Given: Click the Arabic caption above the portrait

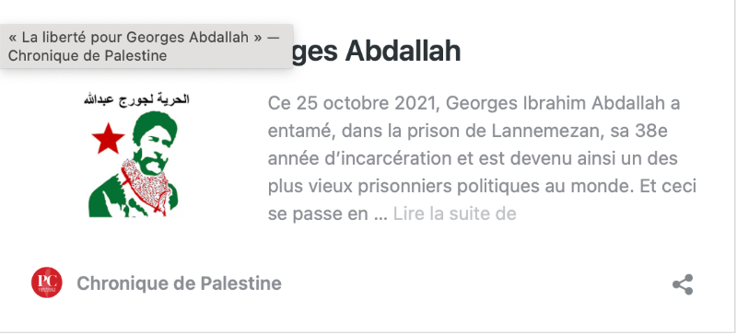Looking at the screenshot, I should pyautogui.click(x=136, y=99).
